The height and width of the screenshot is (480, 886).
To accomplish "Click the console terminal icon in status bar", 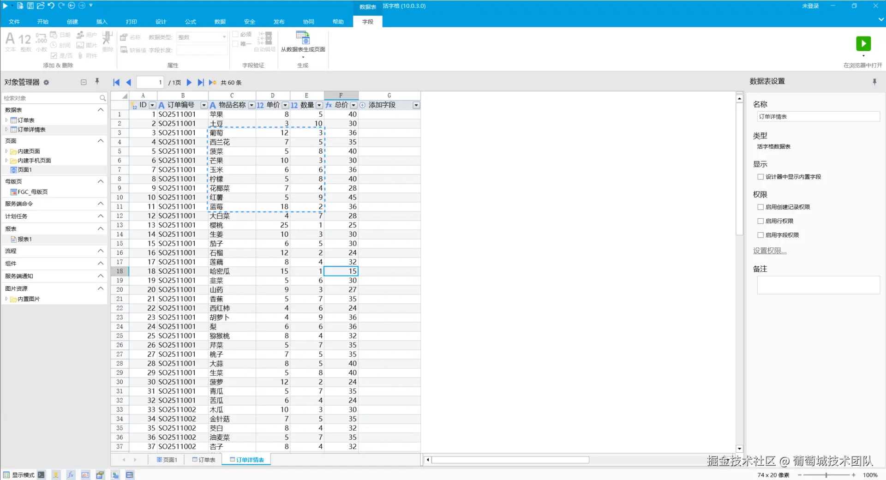I will coord(41,474).
